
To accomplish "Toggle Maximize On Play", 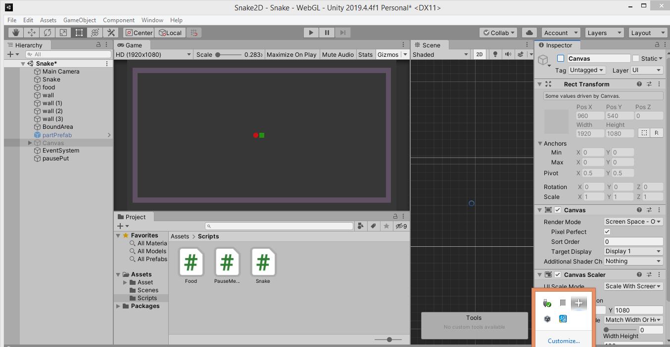I will [x=291, y=54].
